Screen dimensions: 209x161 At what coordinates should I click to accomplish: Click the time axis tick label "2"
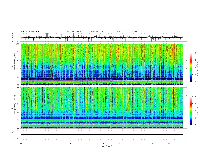[x=54, y=143]
